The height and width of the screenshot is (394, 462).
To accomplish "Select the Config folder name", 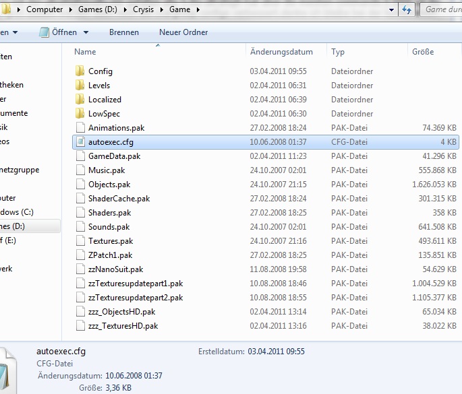I will tap(100, 71).
